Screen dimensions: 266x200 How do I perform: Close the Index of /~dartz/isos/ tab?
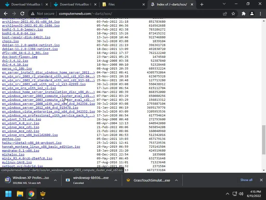[x=192, y=4]
